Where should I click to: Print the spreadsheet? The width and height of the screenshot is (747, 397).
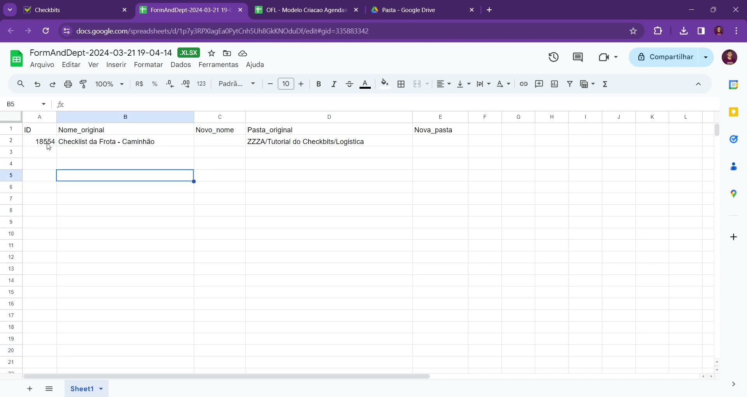(x=68, y=84)
